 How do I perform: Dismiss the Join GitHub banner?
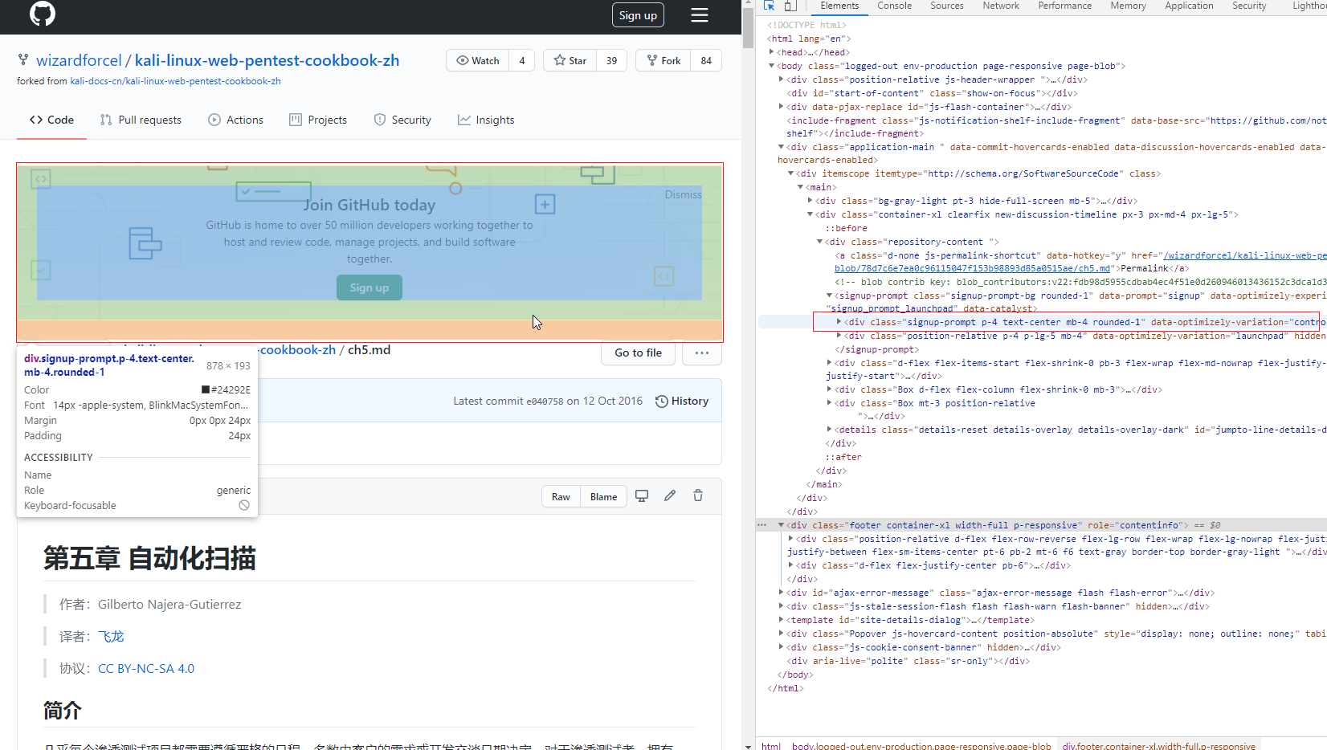[x=683, y=194]
